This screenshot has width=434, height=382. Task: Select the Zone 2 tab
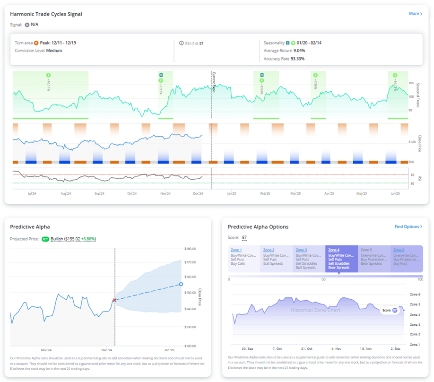point(277,259)
